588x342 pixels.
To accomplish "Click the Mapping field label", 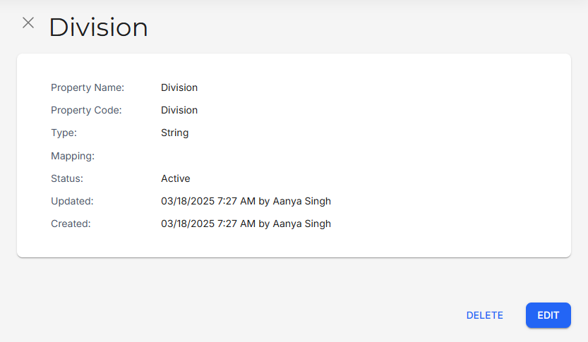I will pyautogui.click(x=73, y=156).
